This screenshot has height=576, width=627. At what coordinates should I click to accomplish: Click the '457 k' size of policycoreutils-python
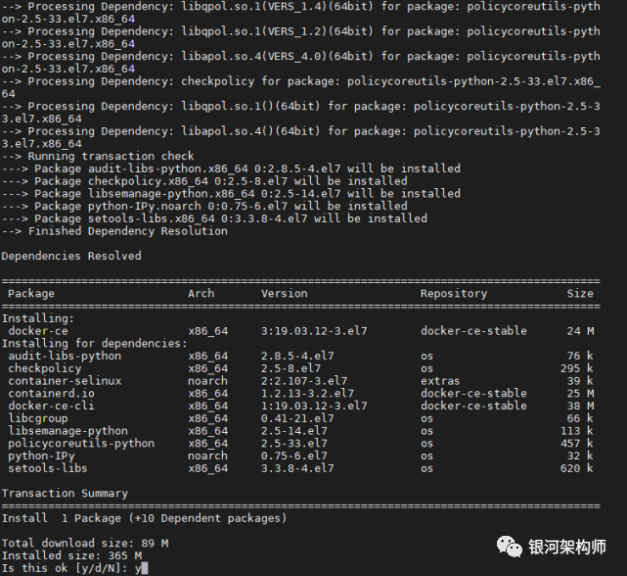point(576,443)
